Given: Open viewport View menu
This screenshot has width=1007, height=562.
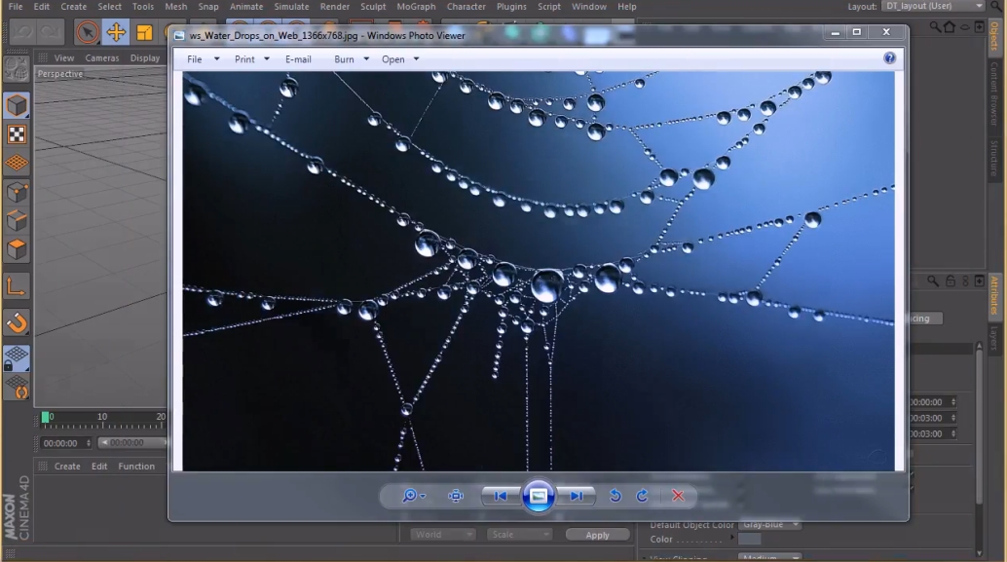Looking at the screenshot, I should point(64,57).
